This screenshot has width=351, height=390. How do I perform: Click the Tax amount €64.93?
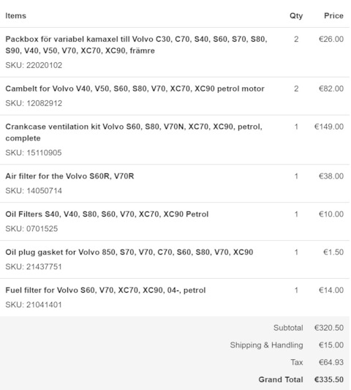pos(331,362)
